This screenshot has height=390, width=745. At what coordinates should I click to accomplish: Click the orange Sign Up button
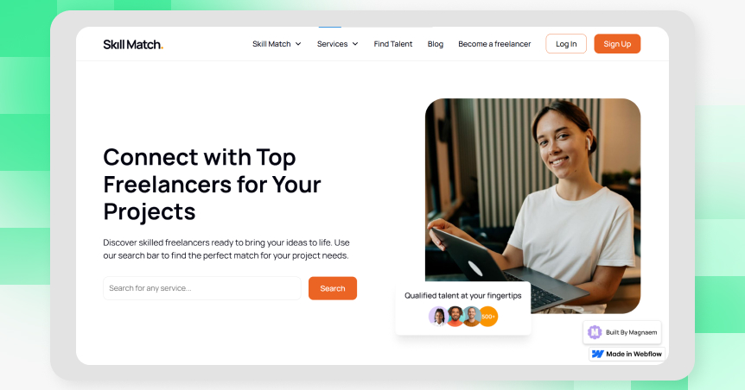point(617,44)
